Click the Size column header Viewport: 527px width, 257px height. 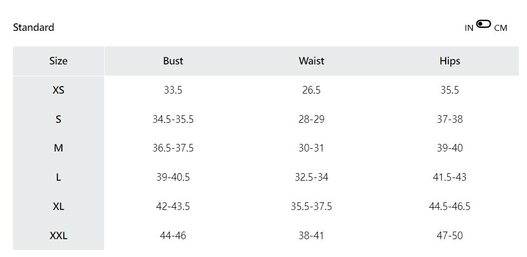(59, 61)
